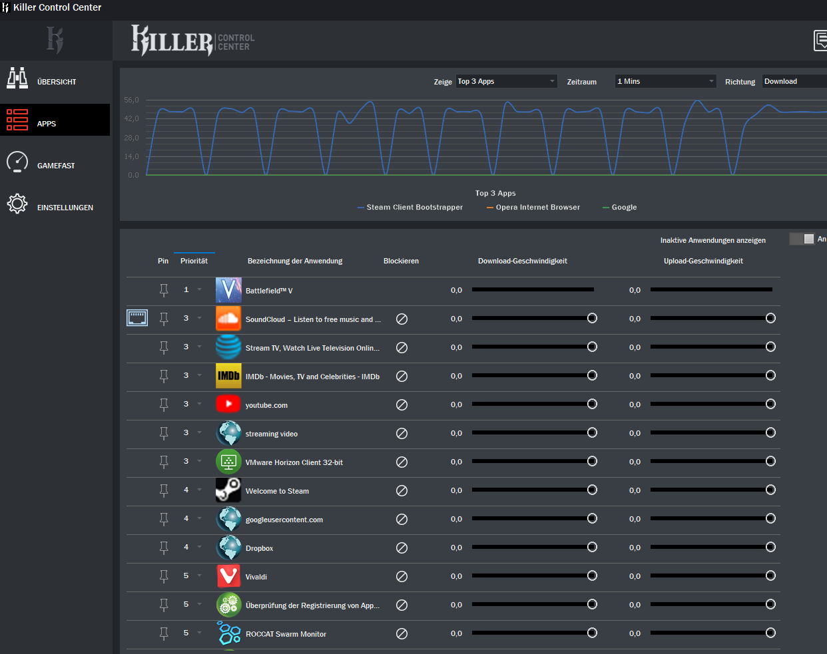Viewport: 827px width, 654px height.
Task: Click Steam Client Bootstrapper legend entry
Action: pyautogui.click(x=410, y=207)
